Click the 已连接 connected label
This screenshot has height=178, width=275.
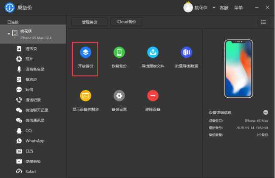coord(13,22)
